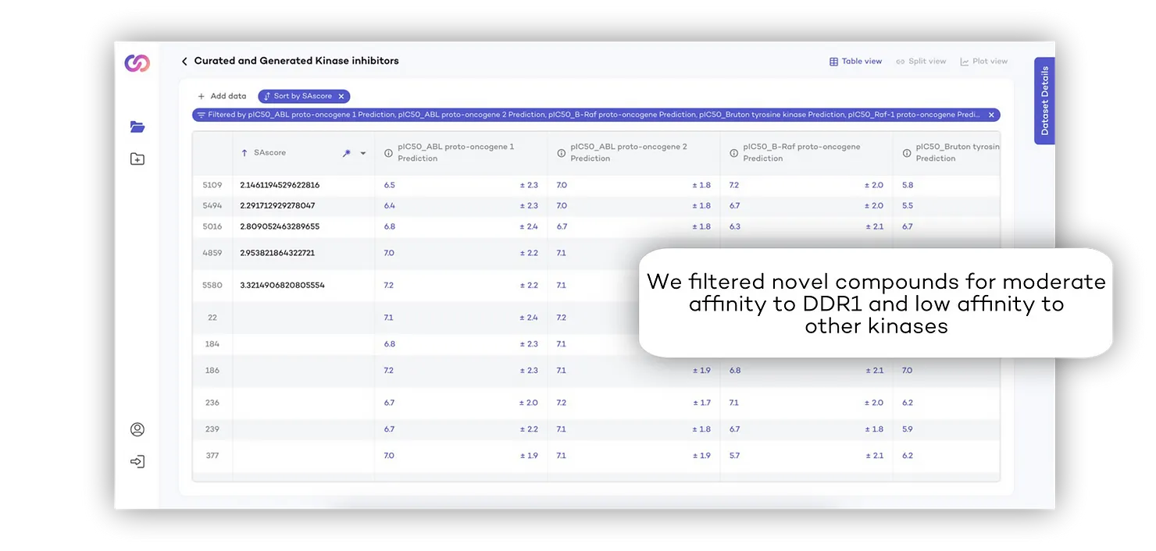Open the user profile icon
The width and height of the screenshot is (1156, 551).
(x=137, y=429)
